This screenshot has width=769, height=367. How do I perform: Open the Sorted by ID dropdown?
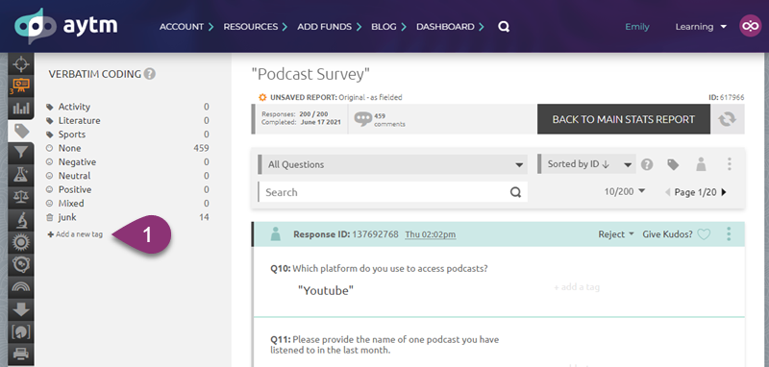pos(586,164)
